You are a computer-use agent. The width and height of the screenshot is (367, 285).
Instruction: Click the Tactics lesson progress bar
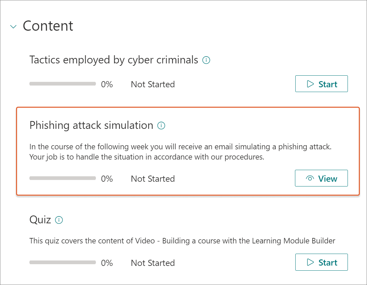click(62, 84)
